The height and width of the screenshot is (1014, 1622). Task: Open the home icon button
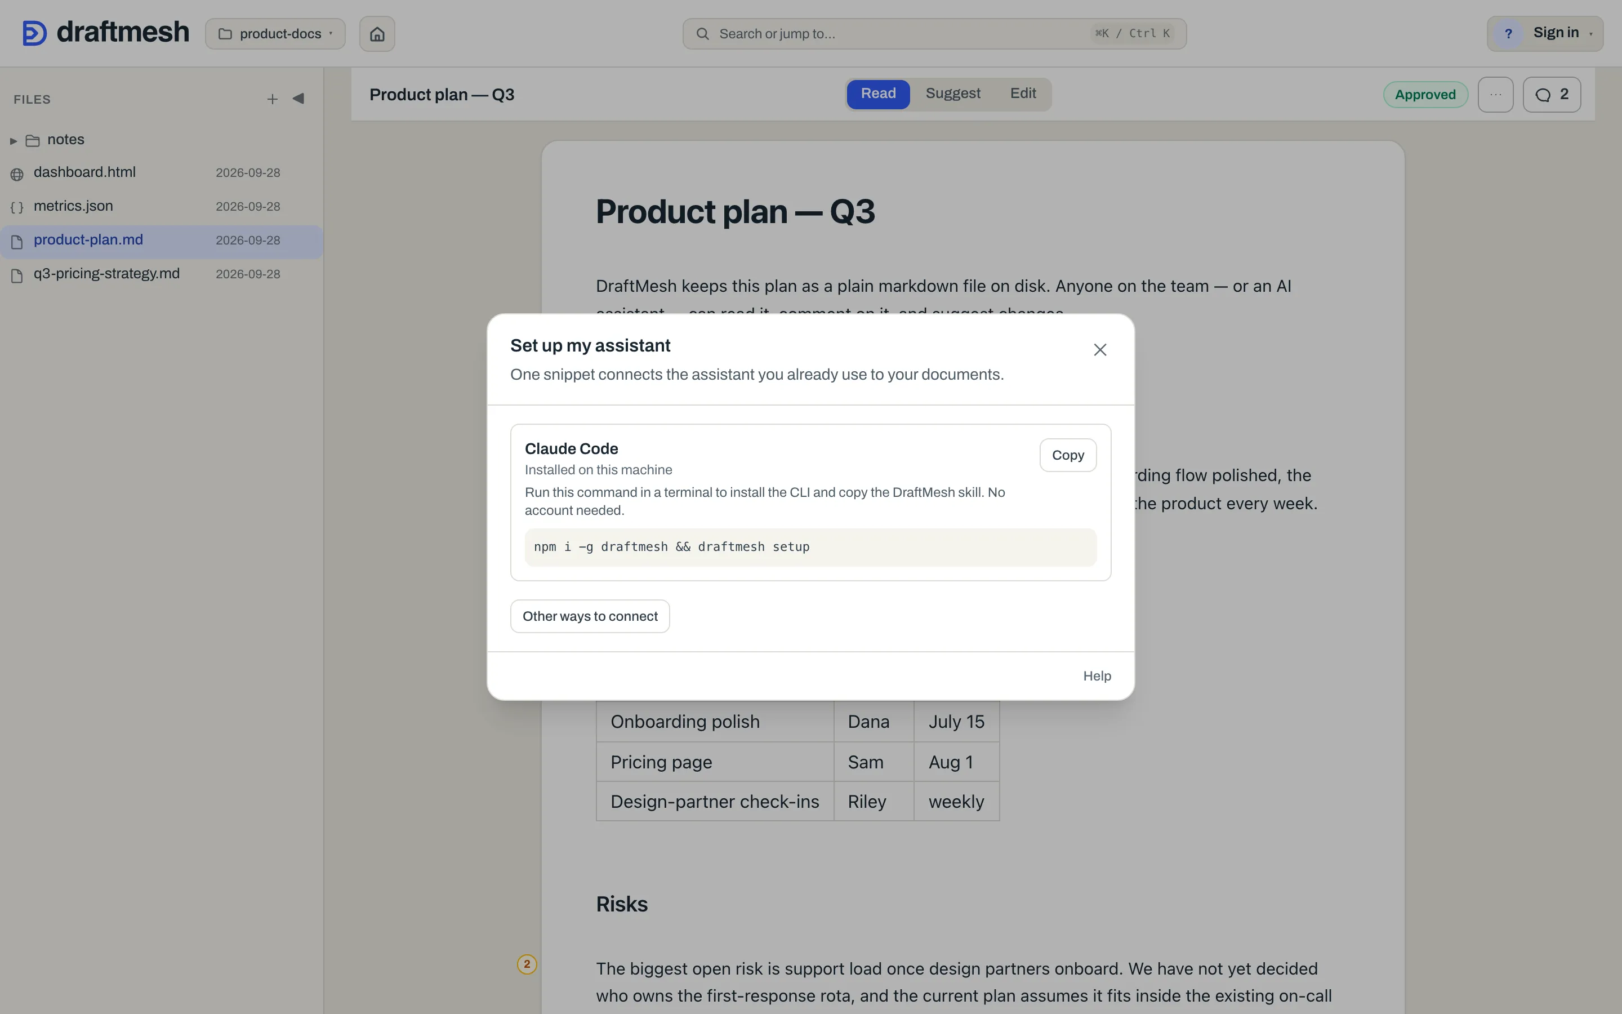377,34
